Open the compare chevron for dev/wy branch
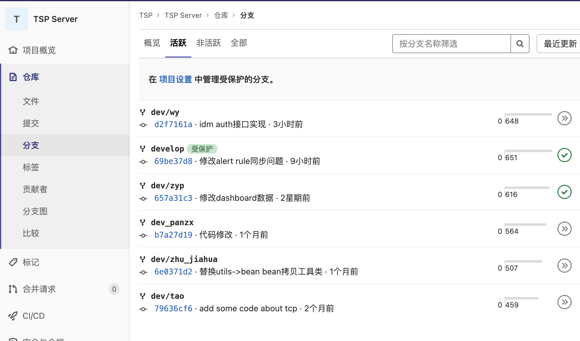This screenshot has width=580, height=341. (x=564, y=118)
